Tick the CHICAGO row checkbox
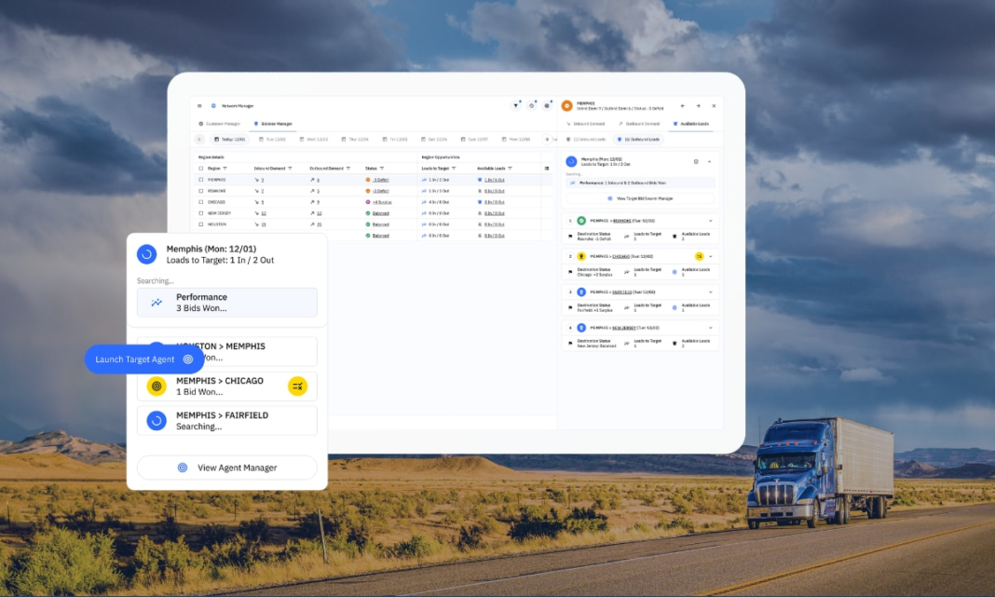Image resolution: width=995 pixels, height=597 pixels. 201,201
